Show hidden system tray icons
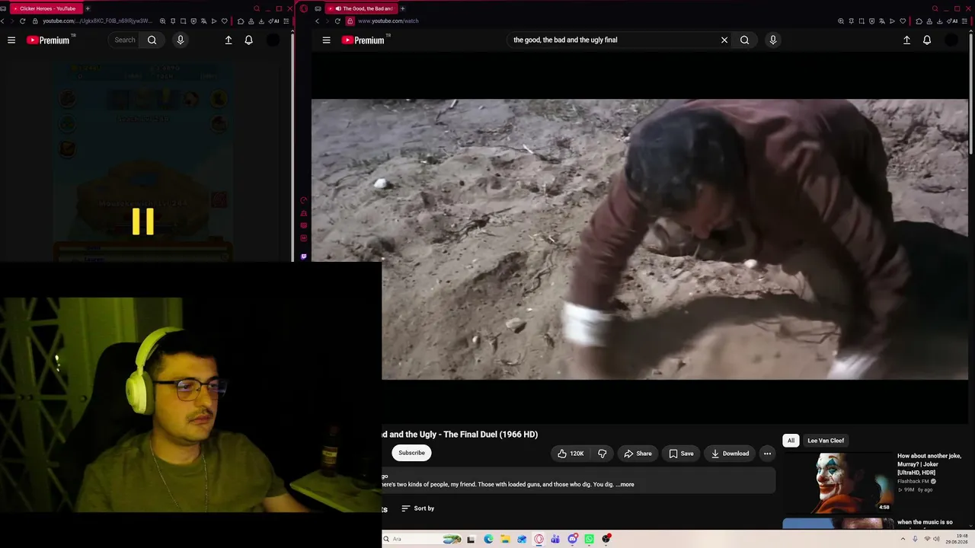Screen dimensions: 975x548 pyautogui.click(x=903, y=539)
